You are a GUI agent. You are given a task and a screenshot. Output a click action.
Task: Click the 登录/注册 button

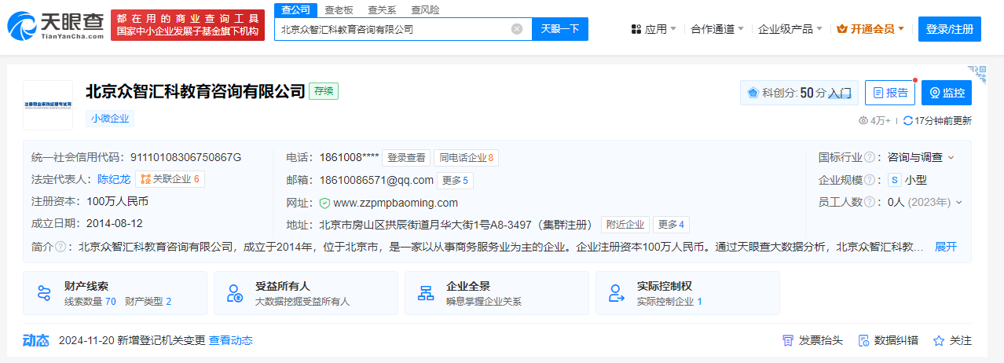pyautogui.click(x=949, y=29)
